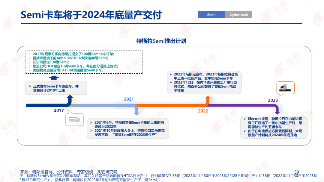324x182 pixels.
Task: Click the heading '特斯拉Semi推出计划'
Action: click(161, 41)
